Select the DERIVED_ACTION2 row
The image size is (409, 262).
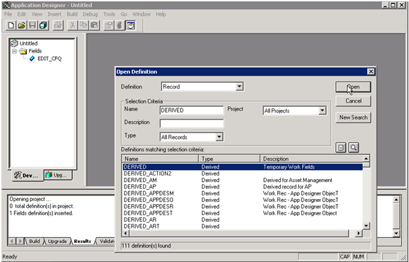[x=243, y=173]
